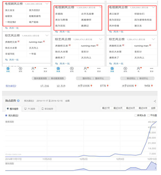Click the 17,216 overall search index value
The image size is (161, 175).
click(45, 86)
